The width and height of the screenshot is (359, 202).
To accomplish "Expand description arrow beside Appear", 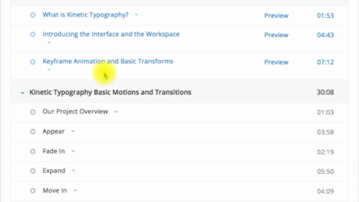I will point(73,131).
